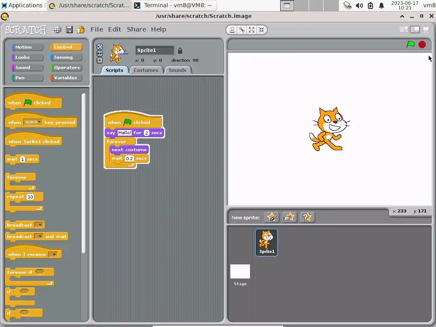Click the cat sprite on the stage
Image resolution: width=436 pixels, height=327 pixels.
pyautogui.click(x=329, y=129)
